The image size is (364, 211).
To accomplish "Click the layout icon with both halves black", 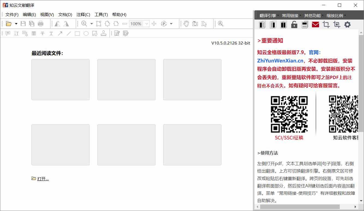I will tap(283, 25).
